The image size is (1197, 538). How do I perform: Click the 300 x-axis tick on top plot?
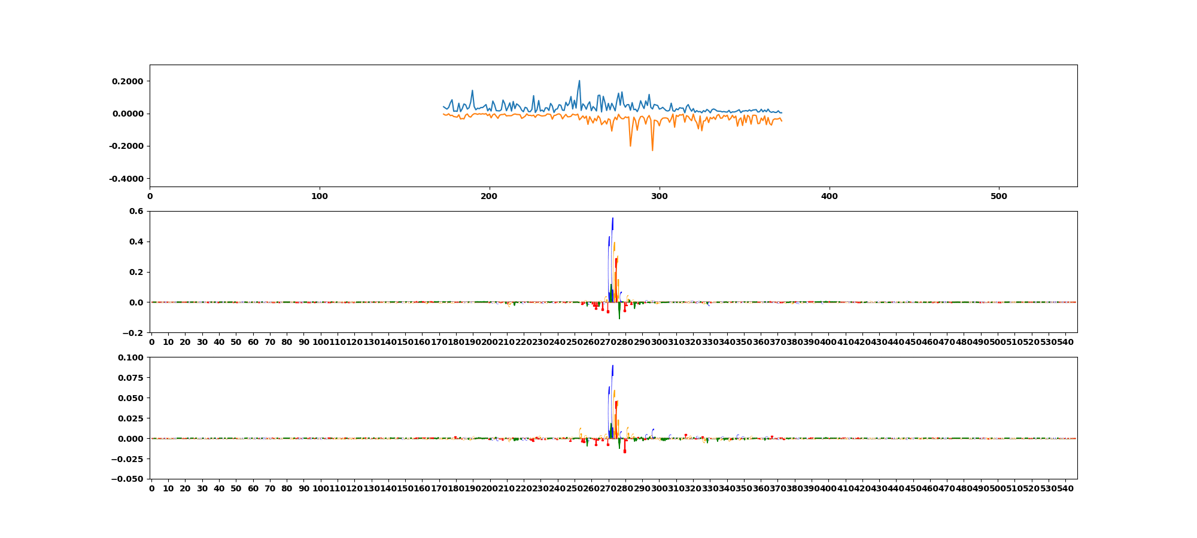pyautogui.click(x=659, y=196)
